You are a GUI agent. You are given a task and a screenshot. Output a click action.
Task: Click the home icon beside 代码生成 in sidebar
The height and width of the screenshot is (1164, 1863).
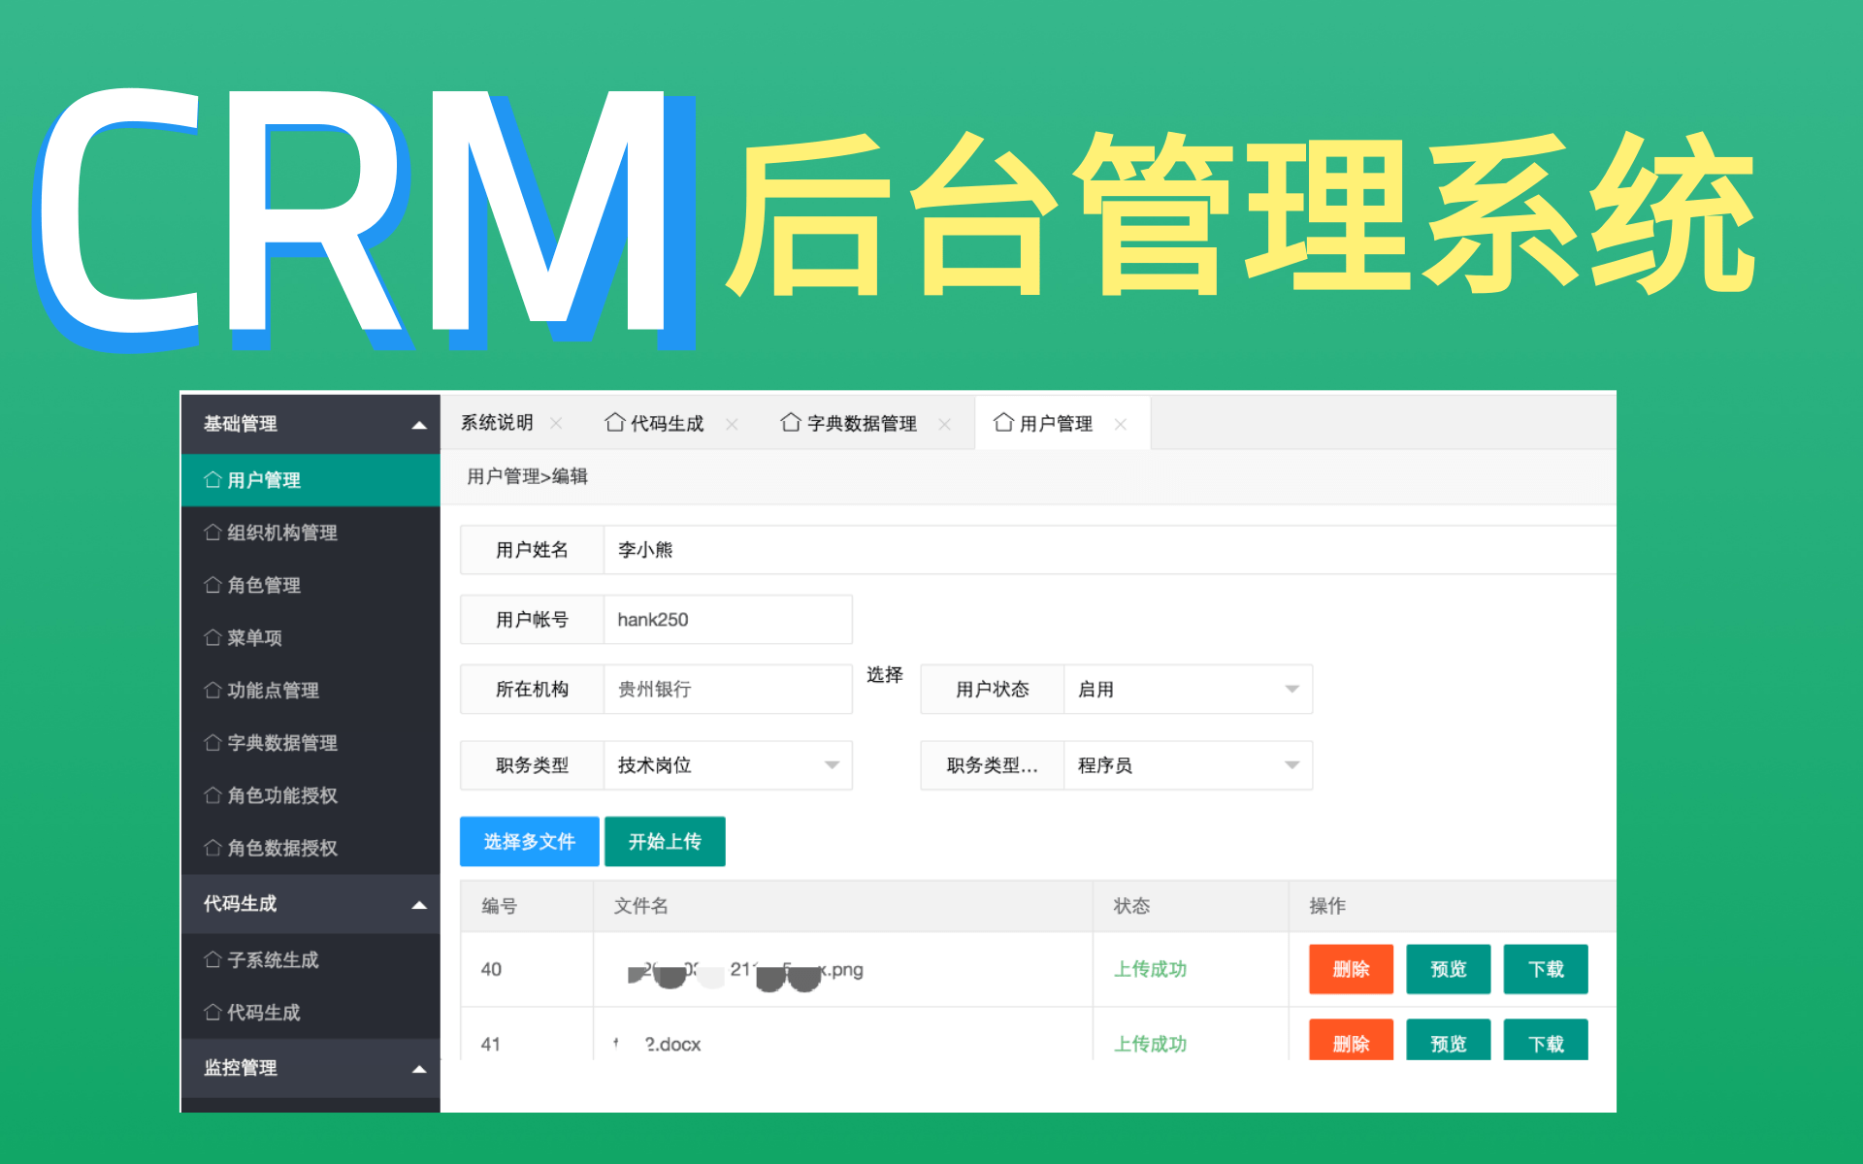pos(212,1012)
